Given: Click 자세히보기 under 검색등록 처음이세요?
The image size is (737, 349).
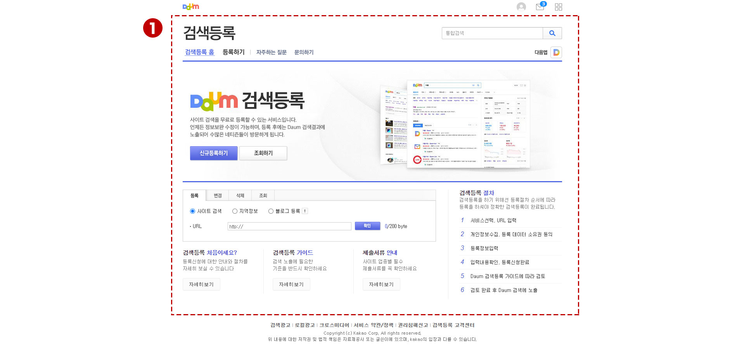Looking at the screenshot, I should [201, 284].
